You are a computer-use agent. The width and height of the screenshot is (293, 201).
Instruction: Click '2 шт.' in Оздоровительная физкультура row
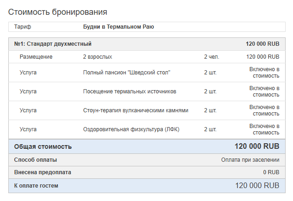(210, 129)
